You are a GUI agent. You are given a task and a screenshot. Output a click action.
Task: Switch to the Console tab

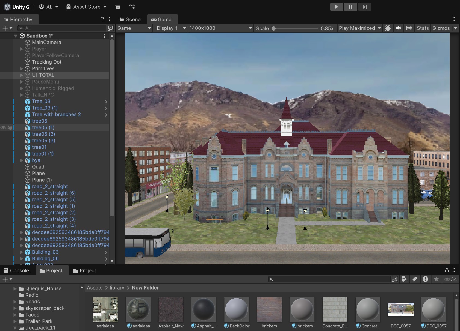click(16, 270)
